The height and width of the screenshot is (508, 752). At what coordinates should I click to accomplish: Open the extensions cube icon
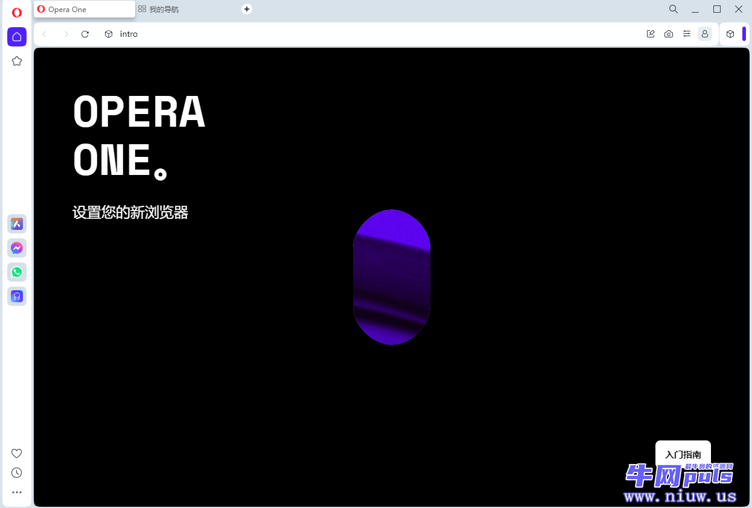[730, 34]
